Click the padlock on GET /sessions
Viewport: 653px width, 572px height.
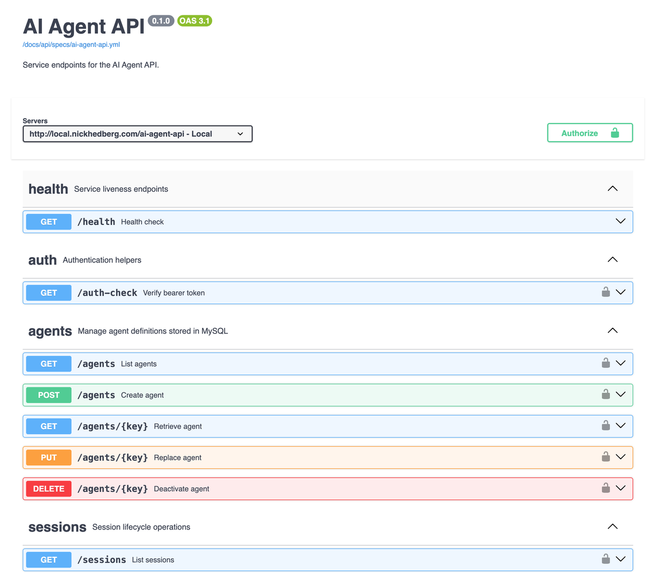(x=606, y=559)
